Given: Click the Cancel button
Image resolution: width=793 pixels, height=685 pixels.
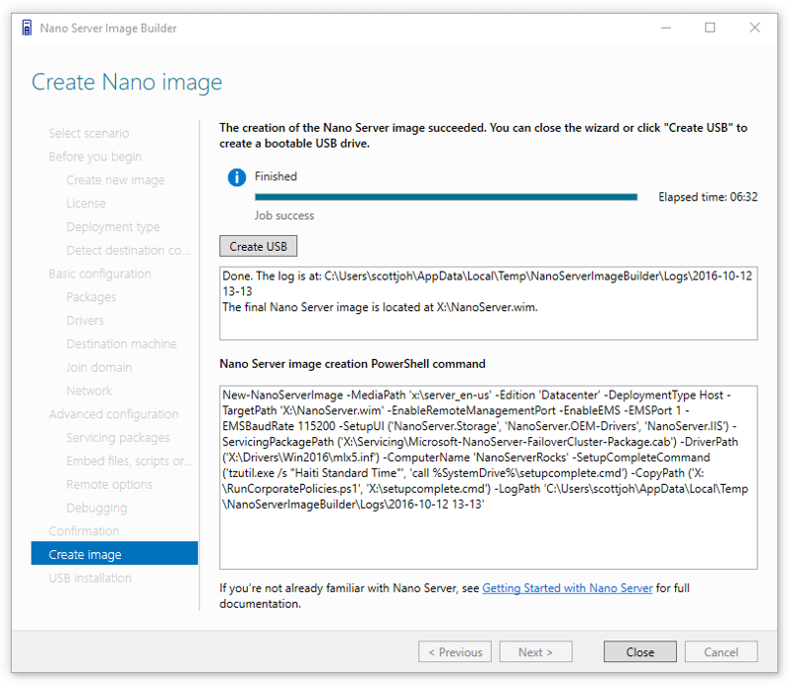Looking at the screenshot, I should click(x=722, y=651).
